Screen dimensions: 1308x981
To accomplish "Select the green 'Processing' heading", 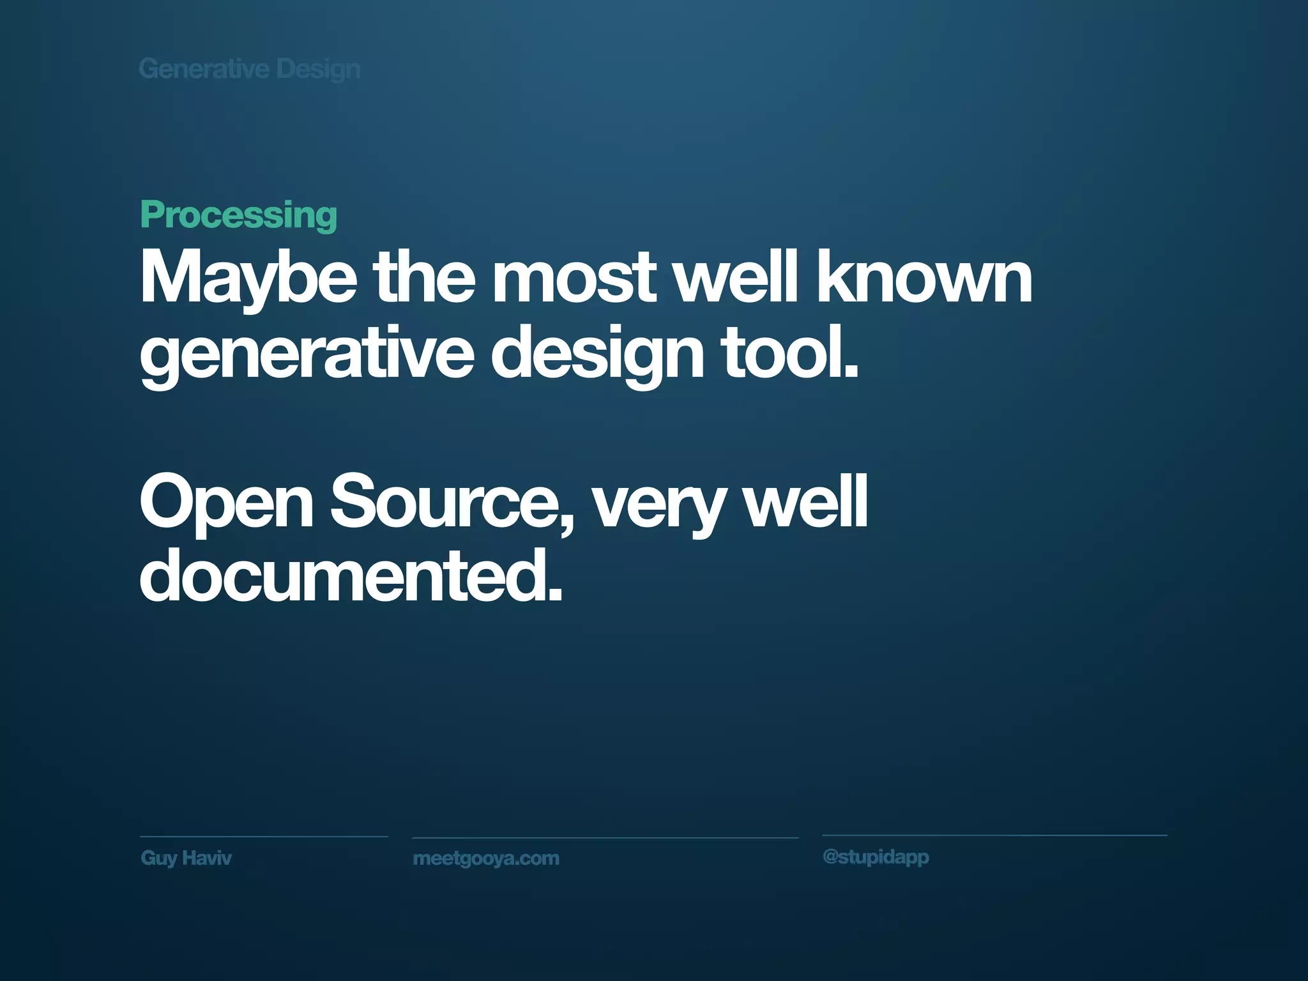I will [x=238, y=216].
